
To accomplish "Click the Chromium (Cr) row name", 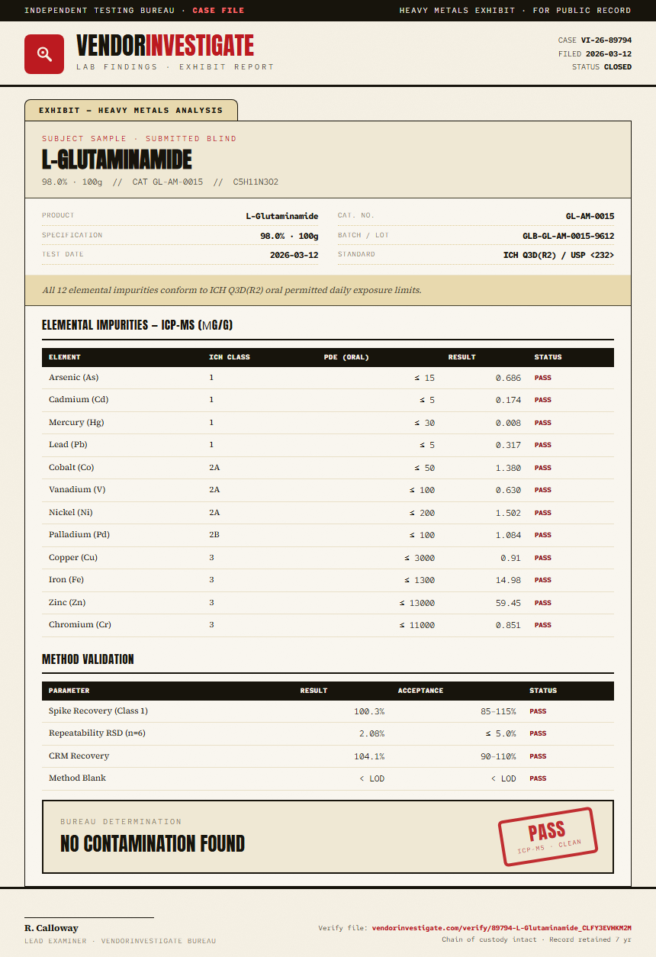I will (80, 625).
